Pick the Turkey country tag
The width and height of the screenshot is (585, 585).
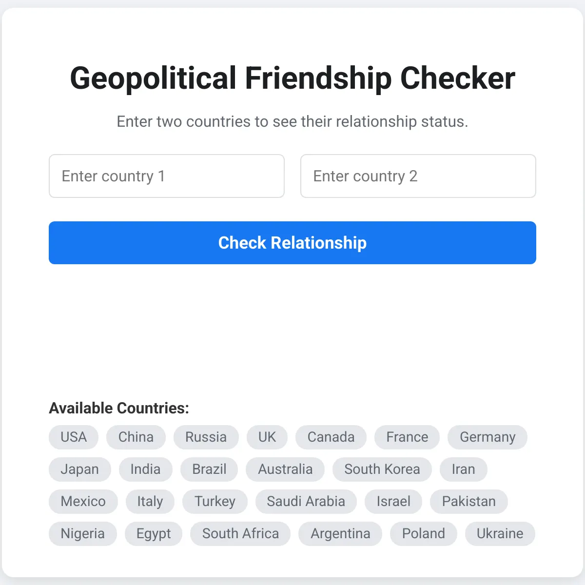tap(215, 501)
